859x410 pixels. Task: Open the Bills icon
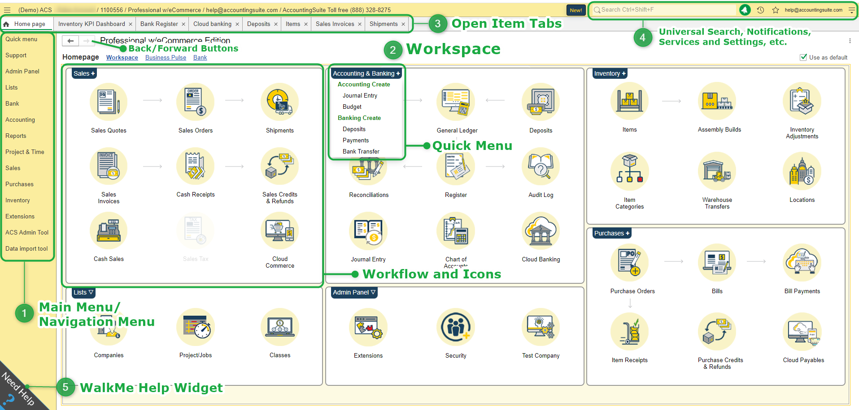(717, 263)
